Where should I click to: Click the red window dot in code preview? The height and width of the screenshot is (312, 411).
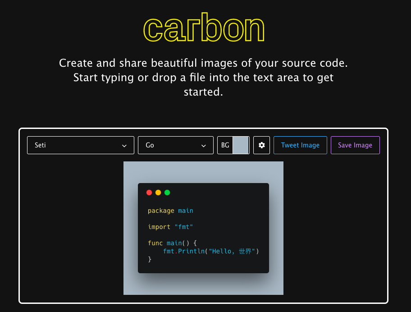click(149, 193)
